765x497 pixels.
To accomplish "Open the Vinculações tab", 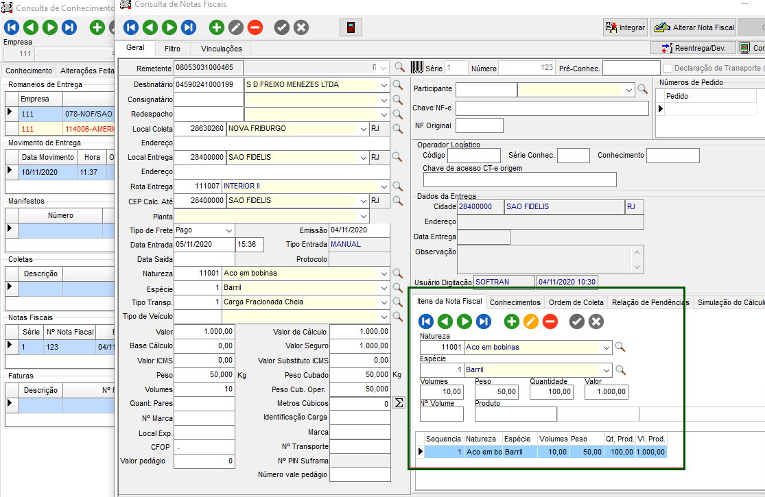I will pyautogui.click(x=221, y=49).
